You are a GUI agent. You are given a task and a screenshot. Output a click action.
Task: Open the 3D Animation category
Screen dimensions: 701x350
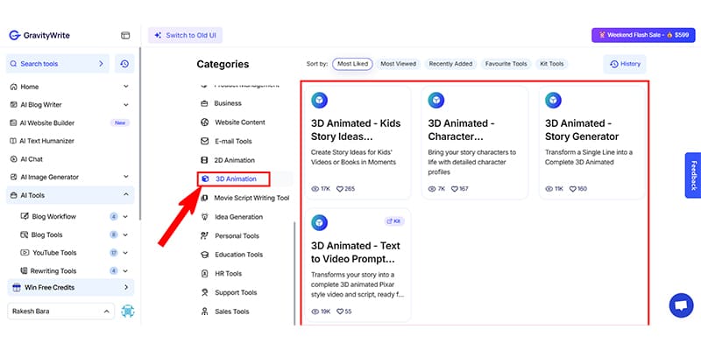[x=235, y=178]
